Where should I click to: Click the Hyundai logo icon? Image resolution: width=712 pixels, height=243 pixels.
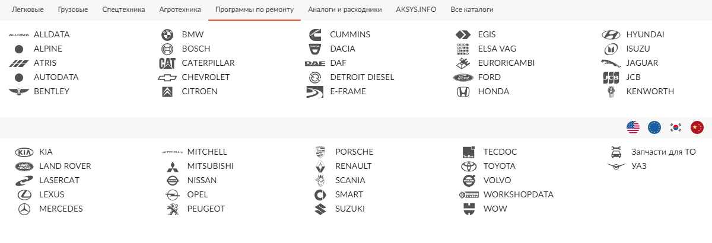pos(611,34)
